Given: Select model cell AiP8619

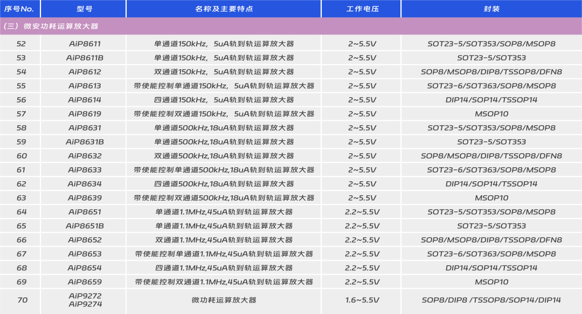Looking at the screenshot, I should [x=85, y=114].
